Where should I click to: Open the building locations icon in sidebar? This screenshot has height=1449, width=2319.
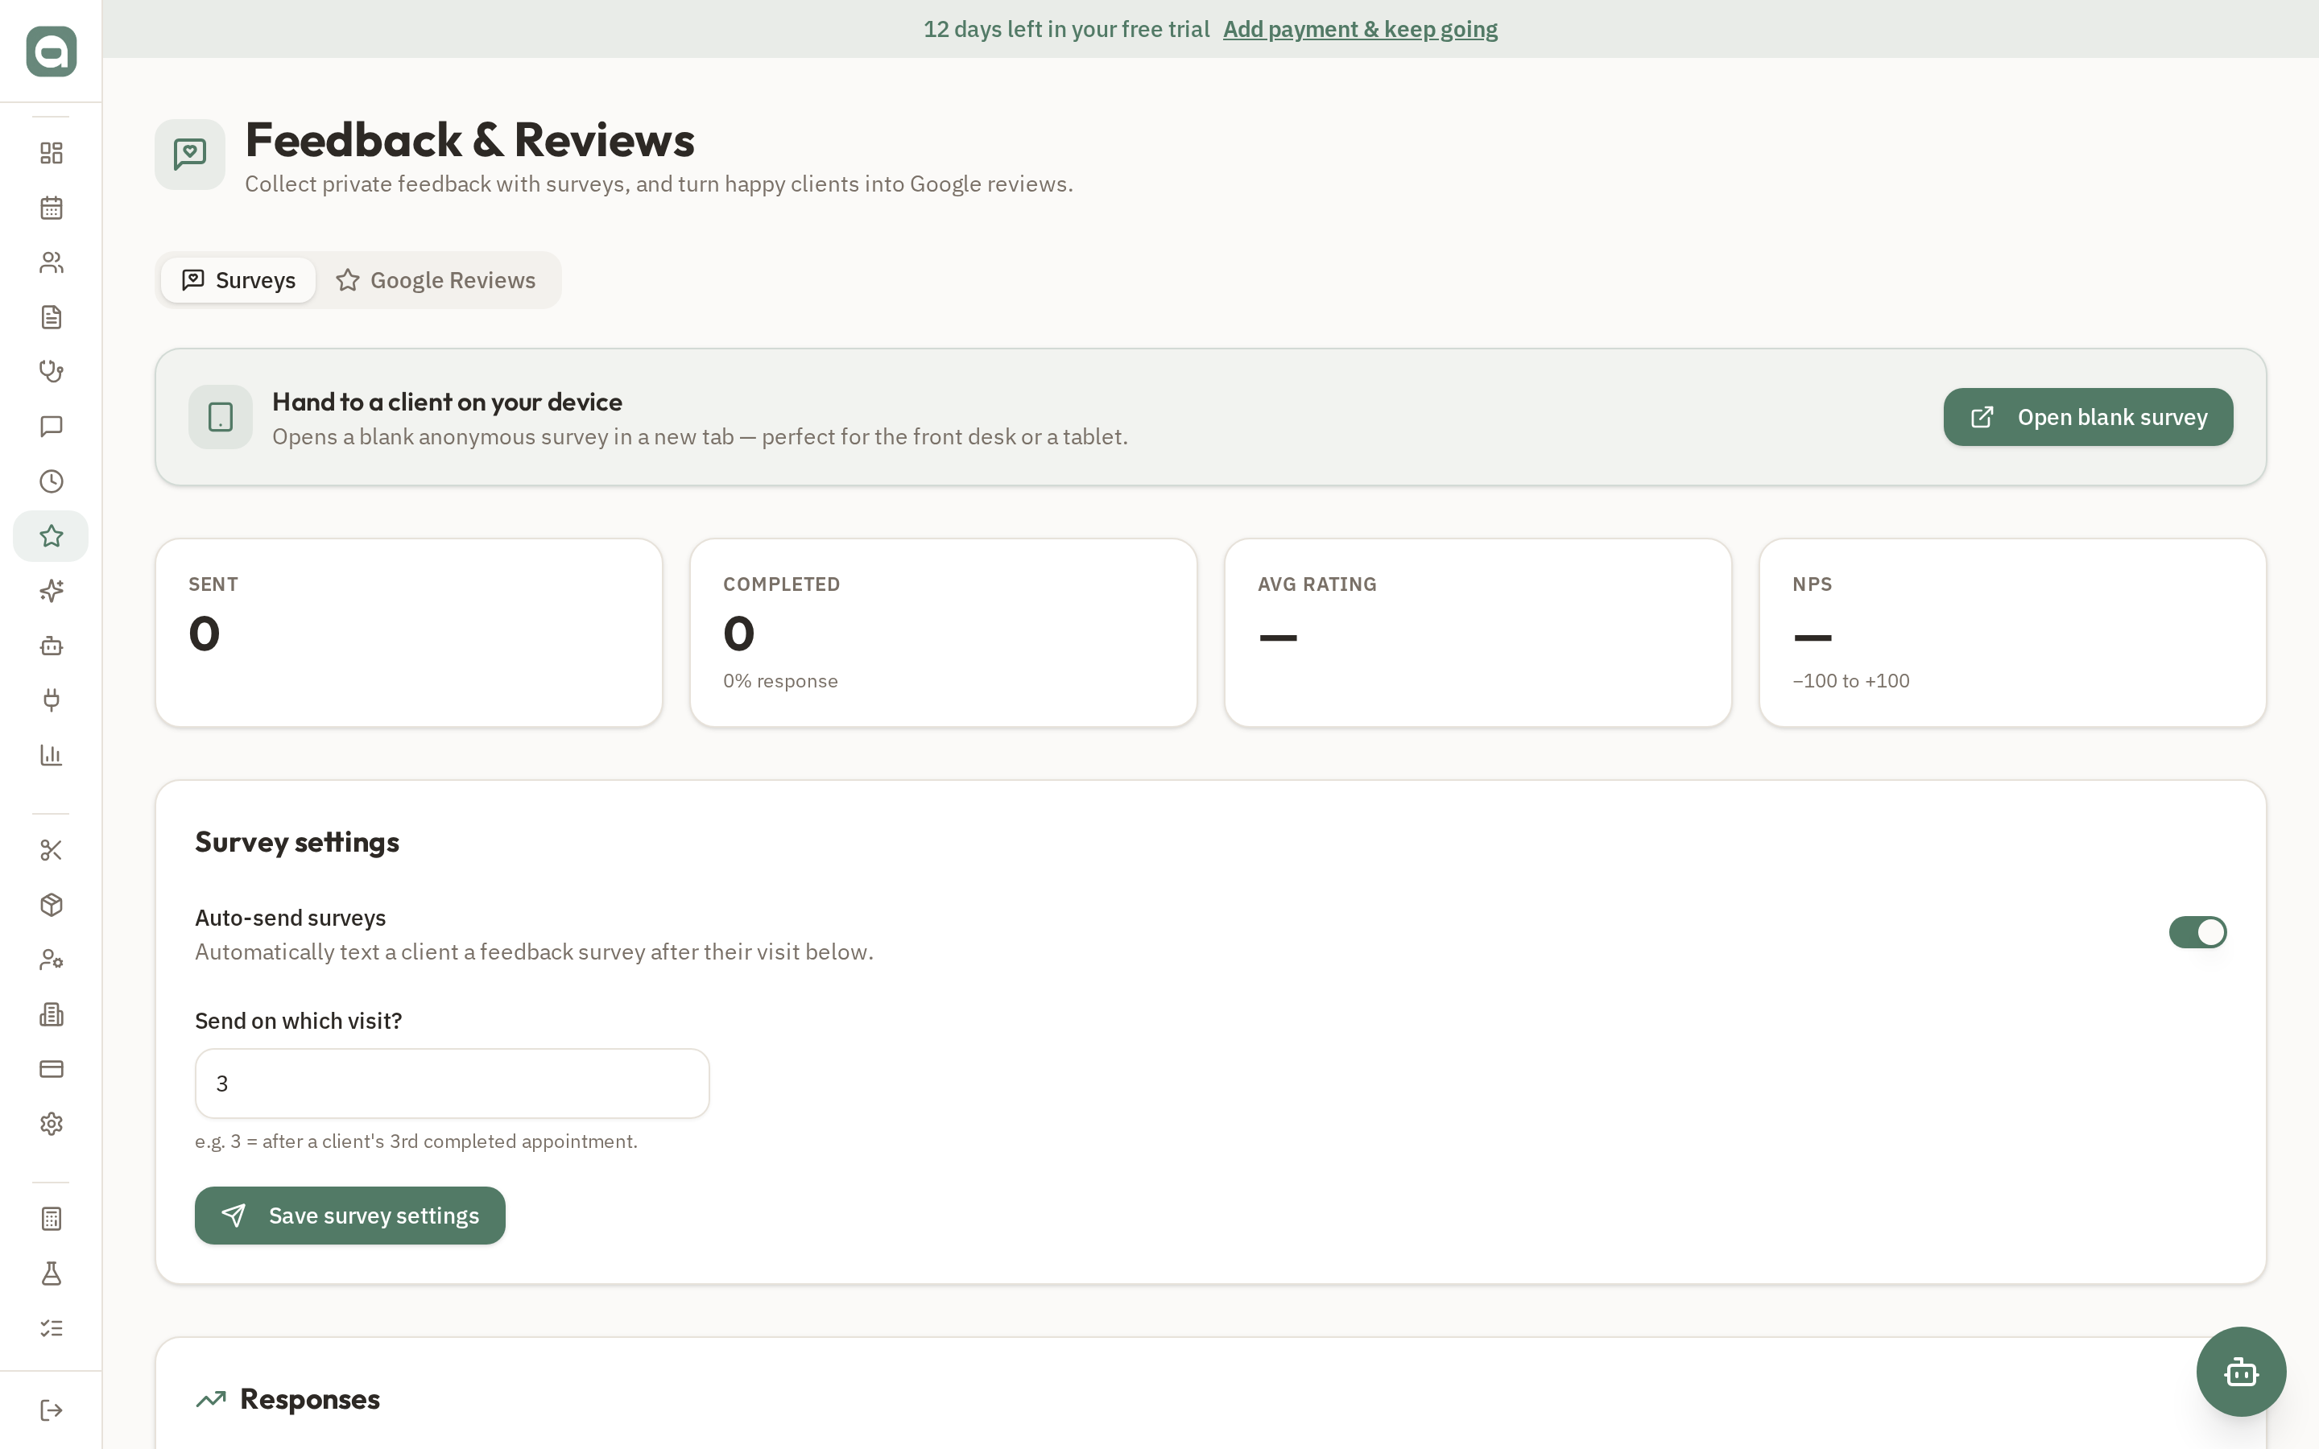coord(51,1014)
